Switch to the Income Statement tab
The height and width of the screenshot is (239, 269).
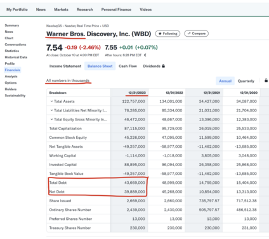click(65, 66)
